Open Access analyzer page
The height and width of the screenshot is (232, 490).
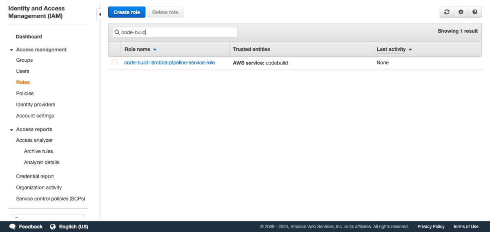[34, 140]
